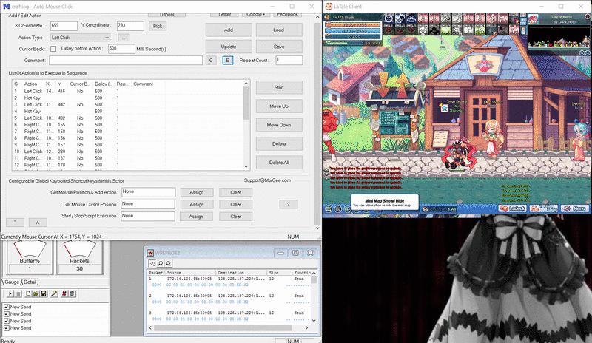Image resolution: width=592 pixels, height=343 pixels.
Task: Click open folder icon in WPE toolbar
Action: [36, 293]
